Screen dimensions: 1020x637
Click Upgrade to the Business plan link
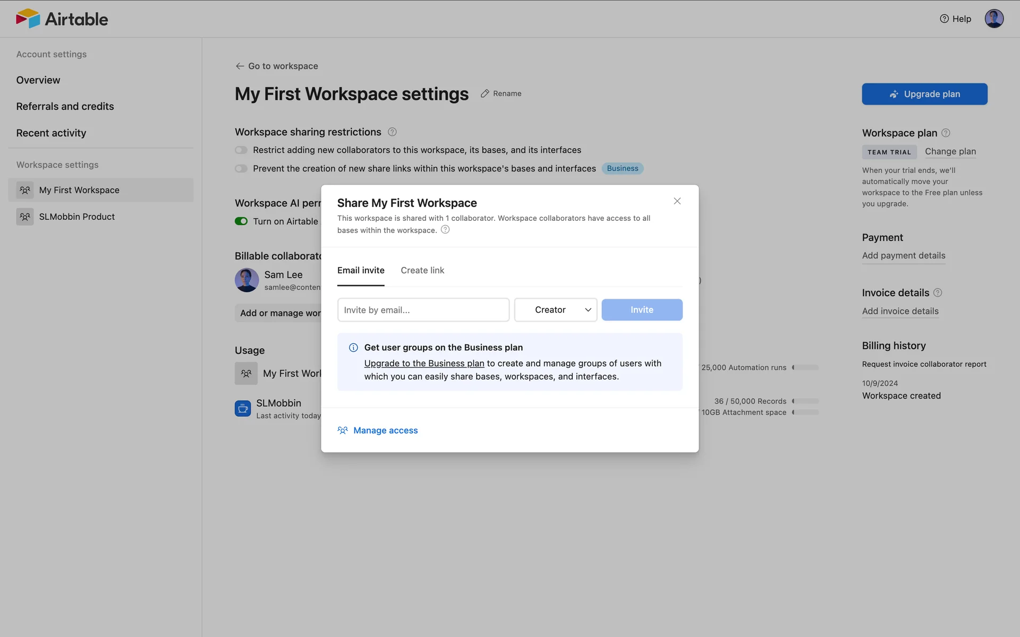pyautogui.click(x=424, y=364)
